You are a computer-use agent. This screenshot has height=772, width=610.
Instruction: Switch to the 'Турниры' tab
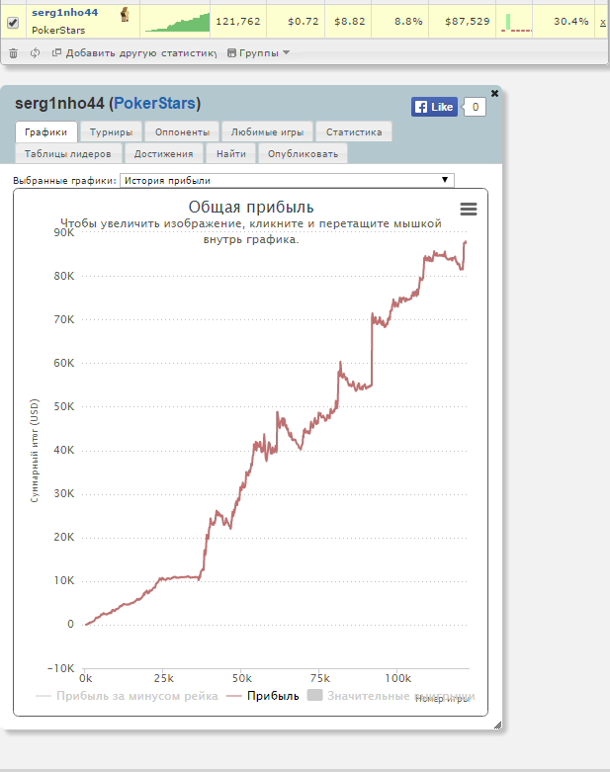[x=111, y=131]
